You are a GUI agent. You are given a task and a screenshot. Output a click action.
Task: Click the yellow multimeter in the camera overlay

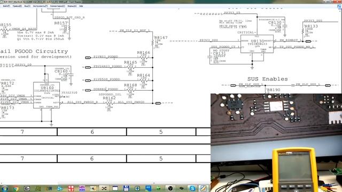point(294,170)
